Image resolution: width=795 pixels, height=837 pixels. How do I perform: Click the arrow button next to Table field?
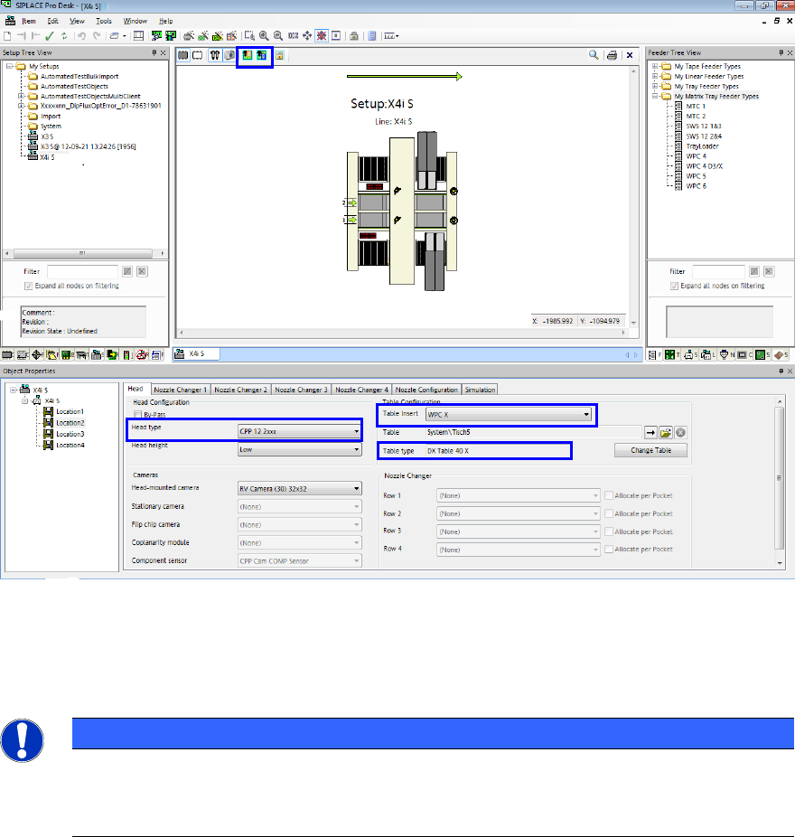click(650, 432)
